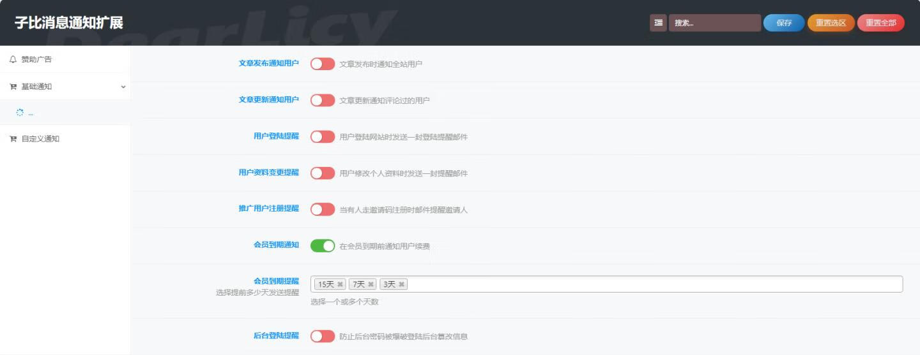
Task: Click the 重置选区 button
Action: pyautogui.click(x=831, y=23)
